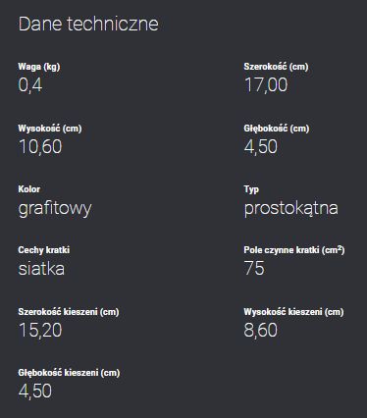Click the Dane techniczne heading
This screenshot has width=367, height=418.
(x=88, y=25)
